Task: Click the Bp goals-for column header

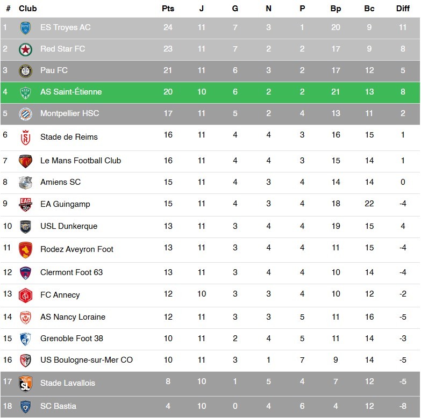Action: tap(336, 9)
